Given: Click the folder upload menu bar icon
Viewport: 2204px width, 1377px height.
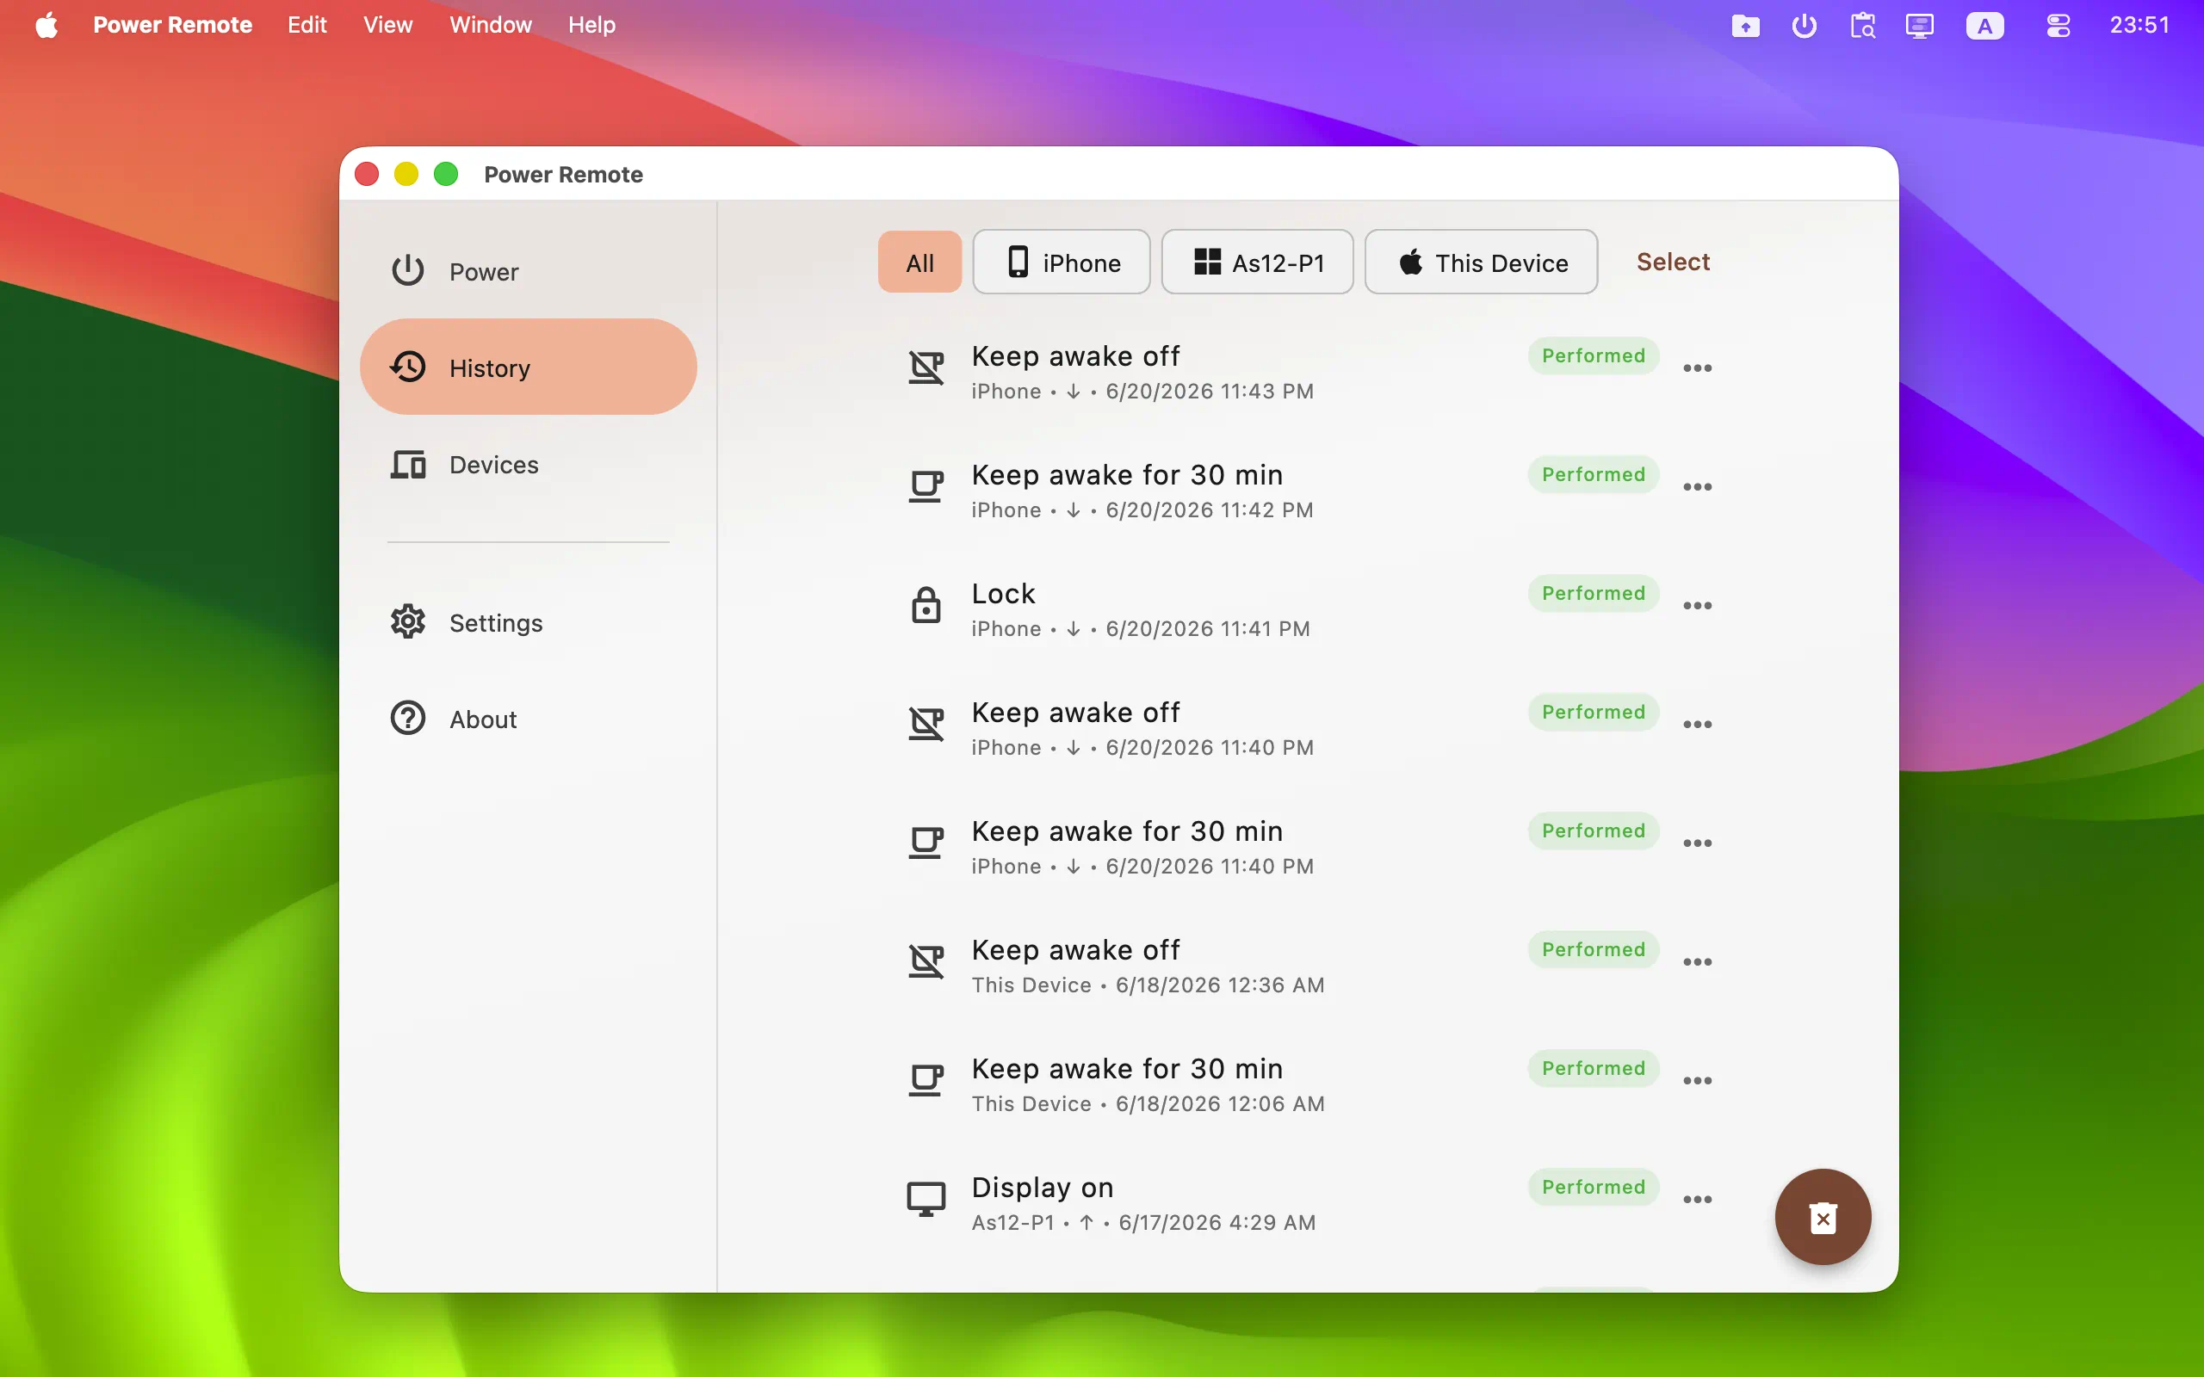Looking at the screenshot, I should pos(1745,26).
